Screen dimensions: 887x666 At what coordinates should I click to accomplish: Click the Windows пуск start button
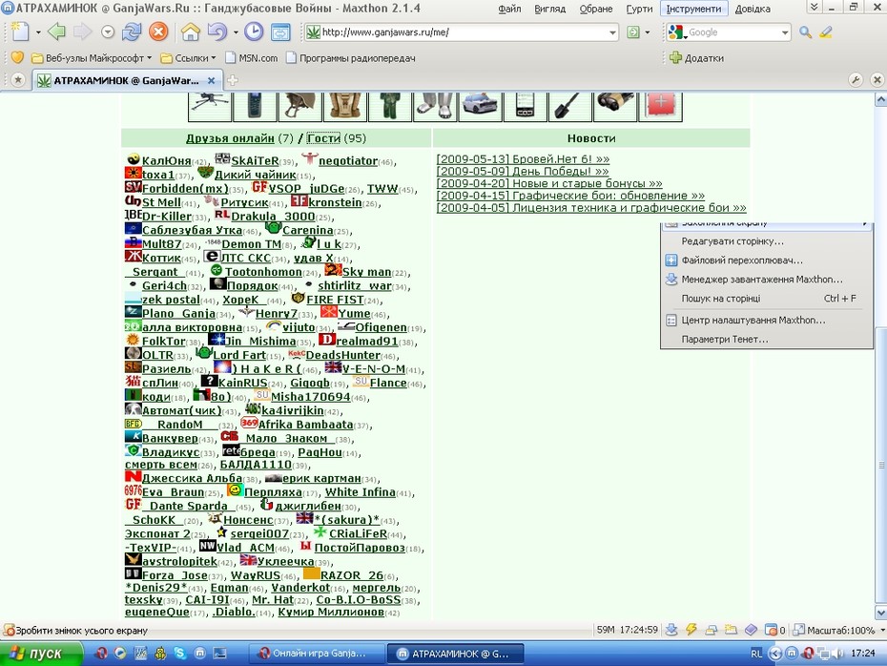(x=40, y=654)
